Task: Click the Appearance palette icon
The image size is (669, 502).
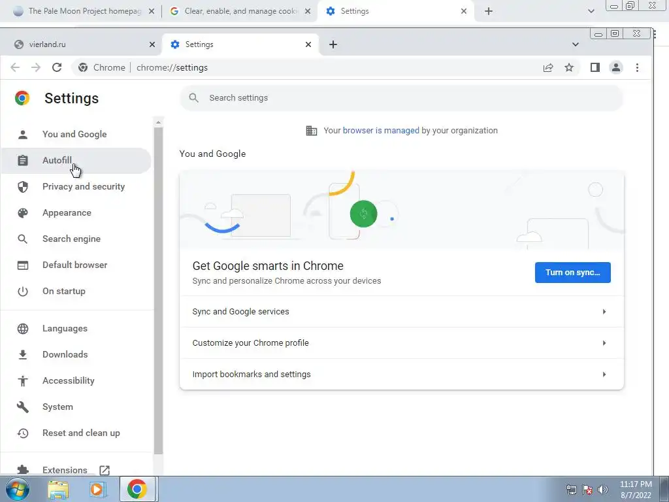Action: pyautogui.click(x=23, y=213)
